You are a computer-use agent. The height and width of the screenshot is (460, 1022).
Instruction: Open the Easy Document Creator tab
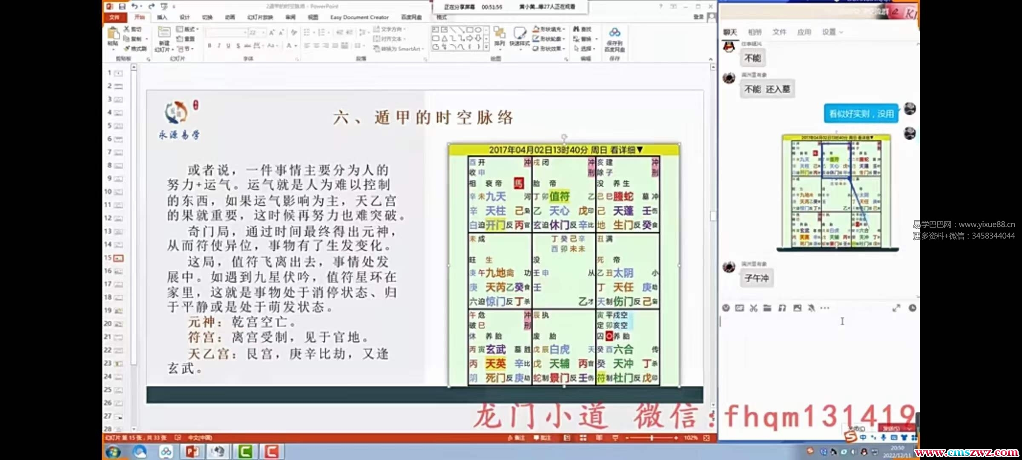(359, 17)
